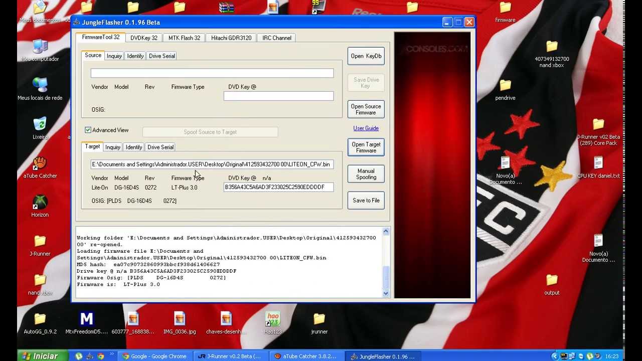This screenshot has width=642, height=361.
Task: Open the Inquiry tab beside Source
Action: tap(114, 56)
